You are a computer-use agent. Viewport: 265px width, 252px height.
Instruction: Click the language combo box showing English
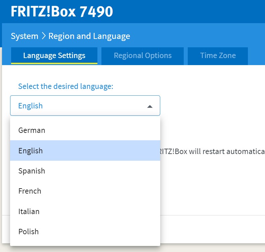(x=81, y=106)
